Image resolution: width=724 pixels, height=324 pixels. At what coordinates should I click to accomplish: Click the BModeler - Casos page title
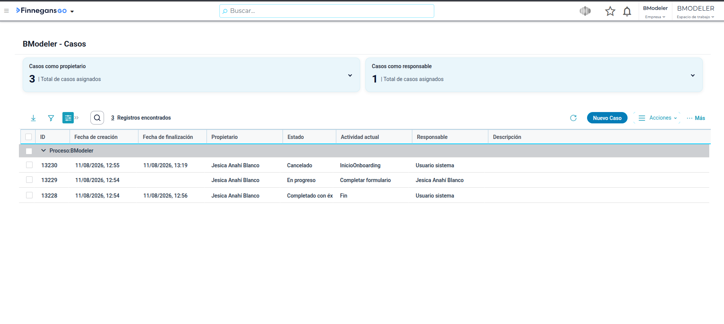point(54,44)
